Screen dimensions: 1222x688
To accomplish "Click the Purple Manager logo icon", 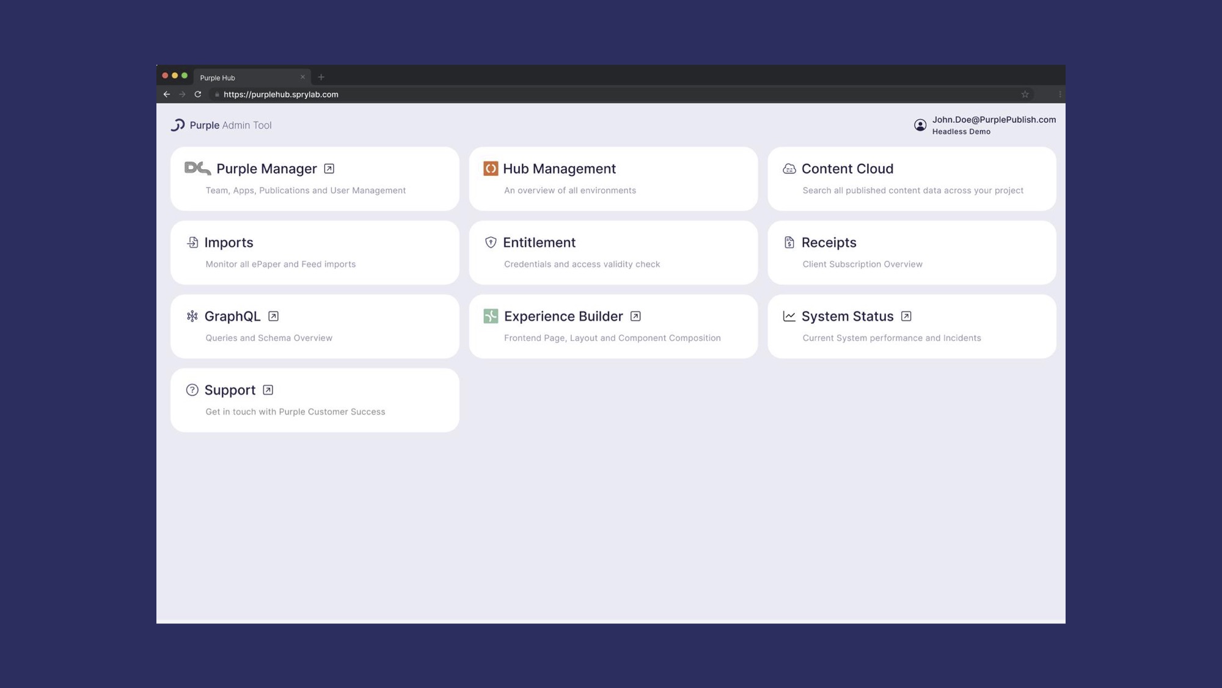I will tap(197, 168).
